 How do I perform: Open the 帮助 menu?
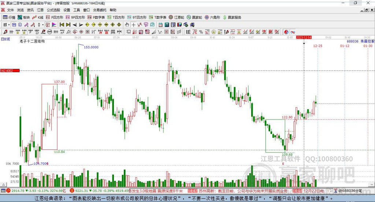click(113, 10)
